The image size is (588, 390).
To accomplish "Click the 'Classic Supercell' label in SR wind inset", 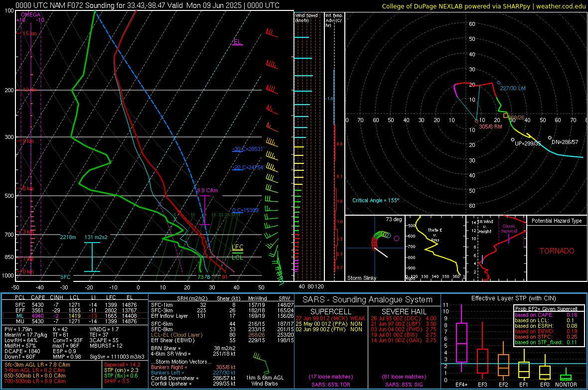I will (509, 229).
